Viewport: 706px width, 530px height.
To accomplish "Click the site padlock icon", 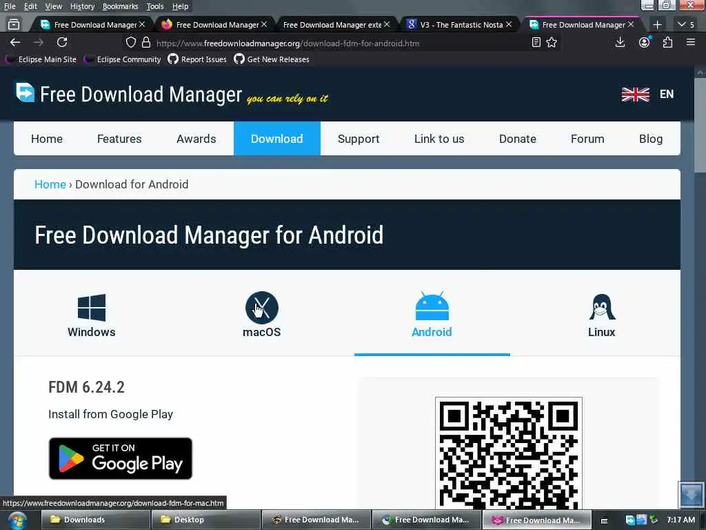I will pos(146,43).
